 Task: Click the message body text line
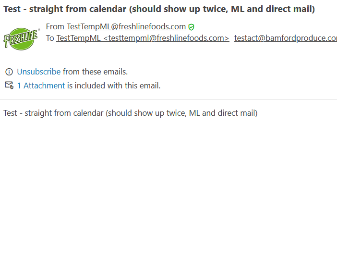[x=130, y=113]
